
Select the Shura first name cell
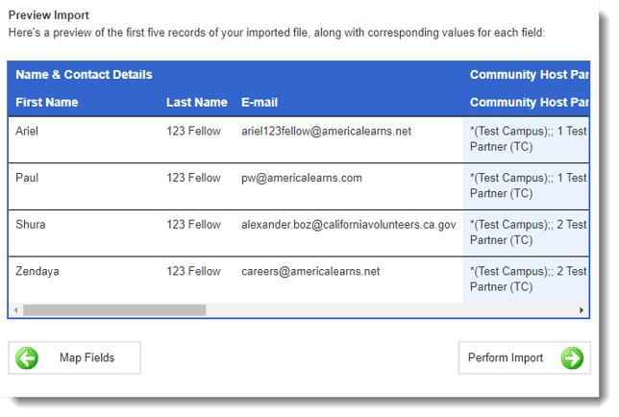coord(31,225)
